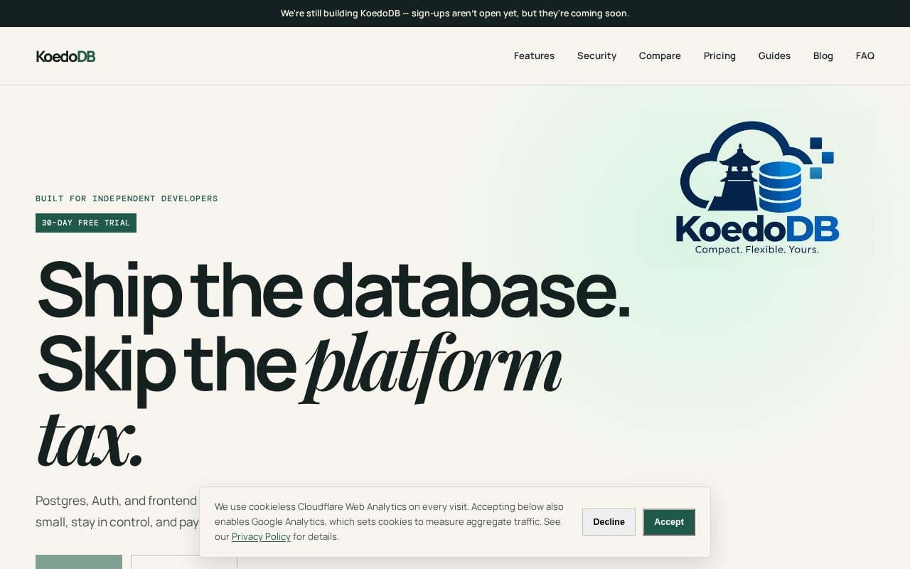Click the italic 'platform' headline word
Screen dimensions: 910x569
pyautogui.click(x=432, y=366)
